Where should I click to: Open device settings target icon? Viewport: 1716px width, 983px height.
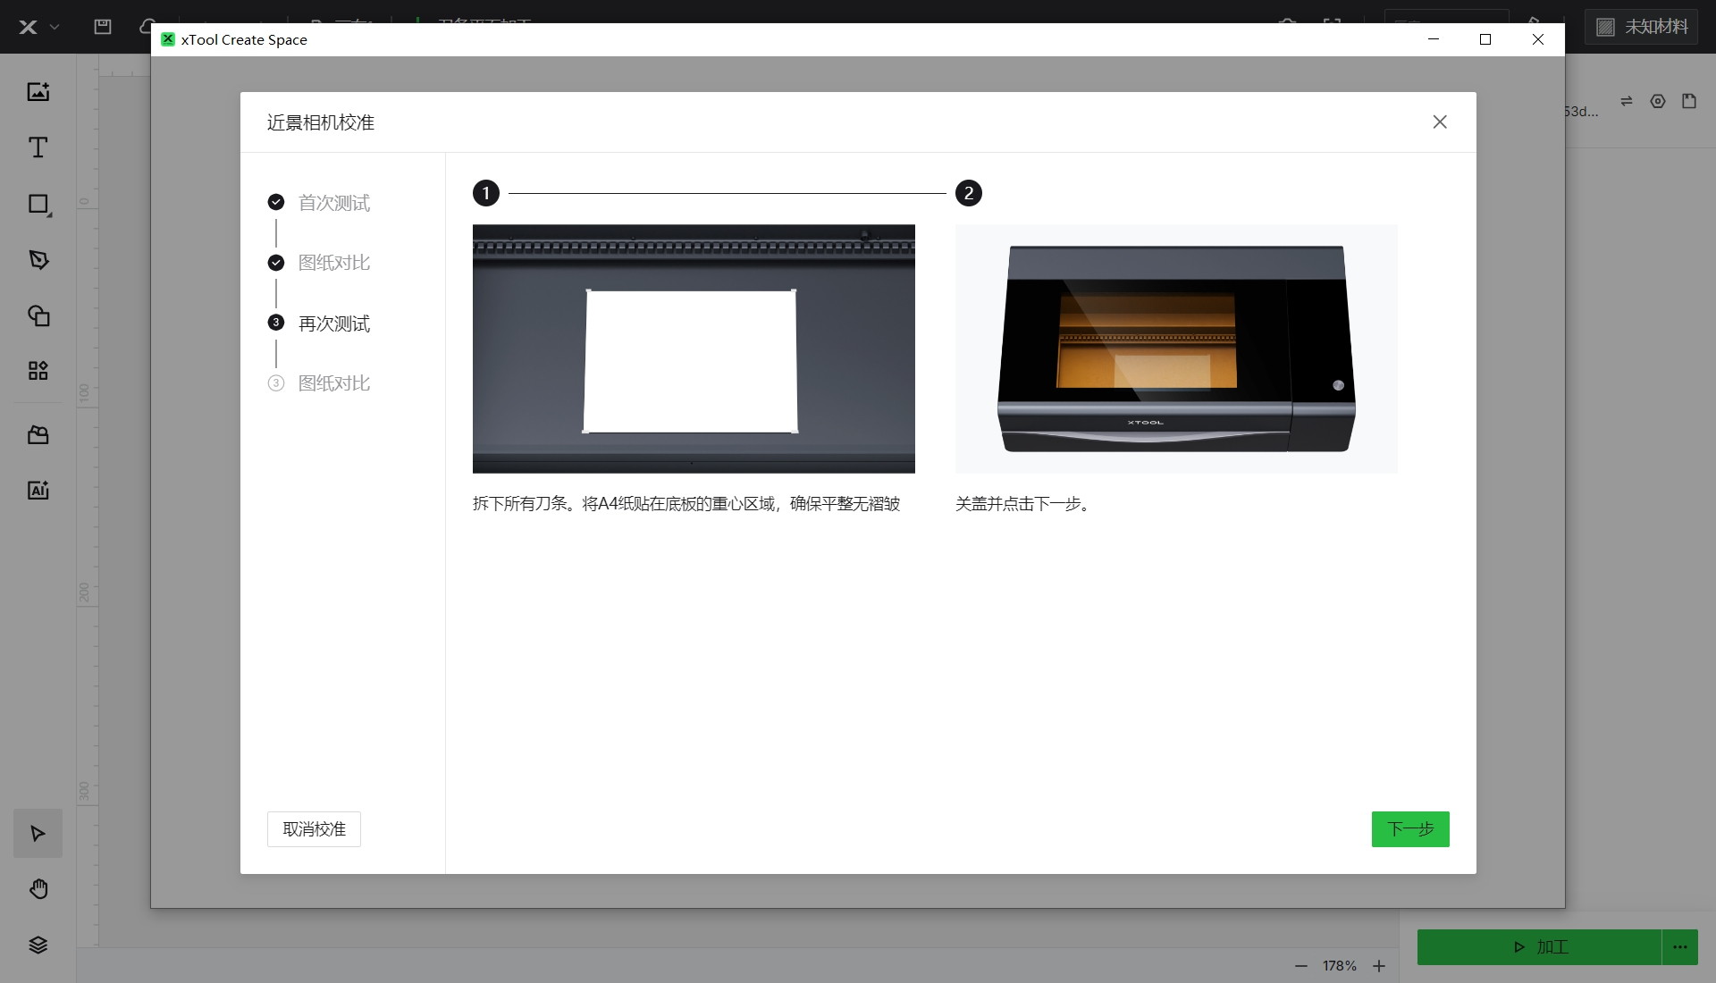pyautogui.click(x=1658, y=101)
